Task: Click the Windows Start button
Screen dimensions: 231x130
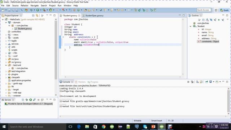Action: pyautogui.click(x=4, y=127)
